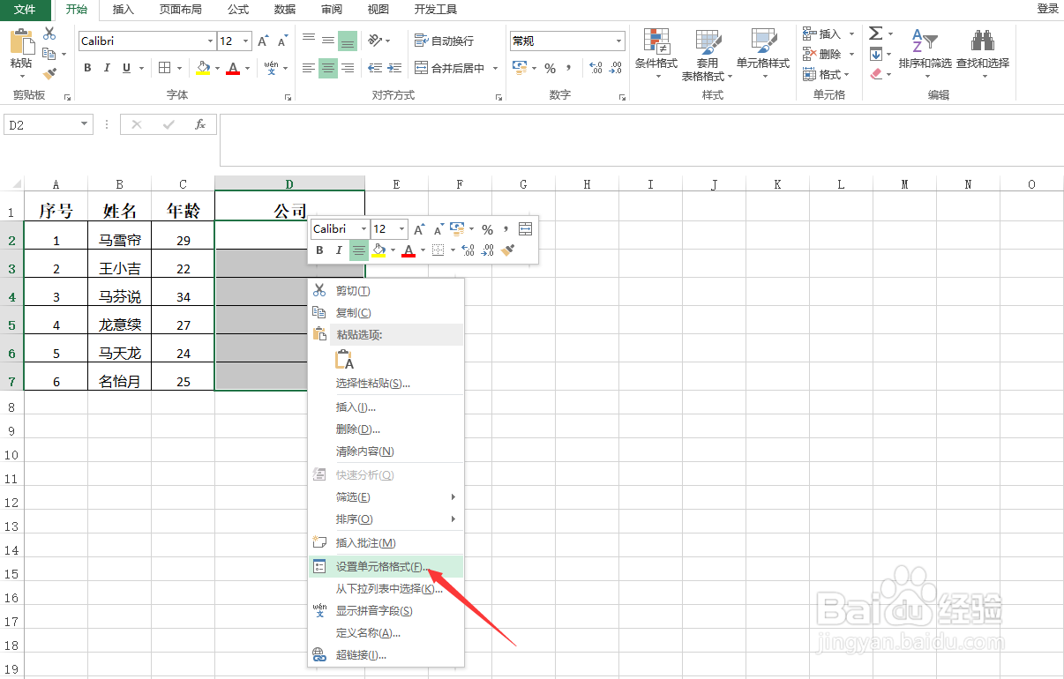Toggle Italic in ribbon font group
Screen dimensions: 1064x679
[x=107, y=68]
